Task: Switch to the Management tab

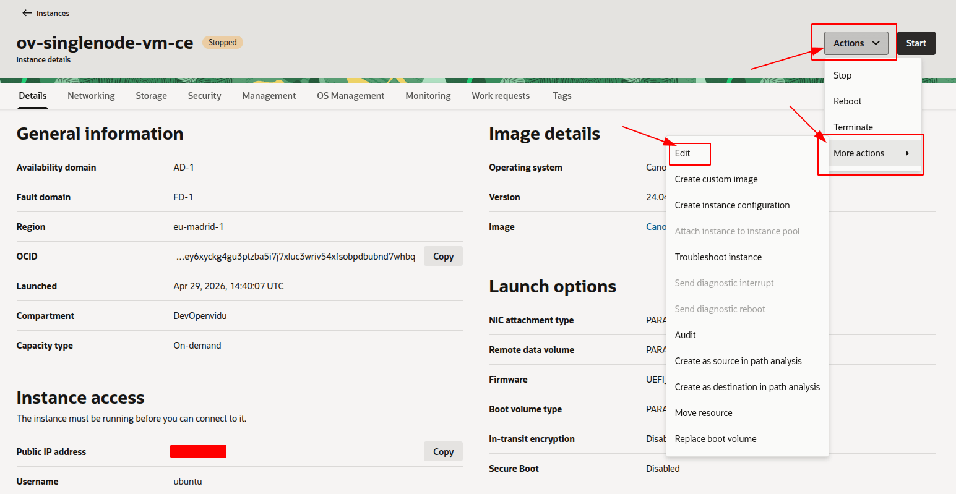Action: [269, 96]
